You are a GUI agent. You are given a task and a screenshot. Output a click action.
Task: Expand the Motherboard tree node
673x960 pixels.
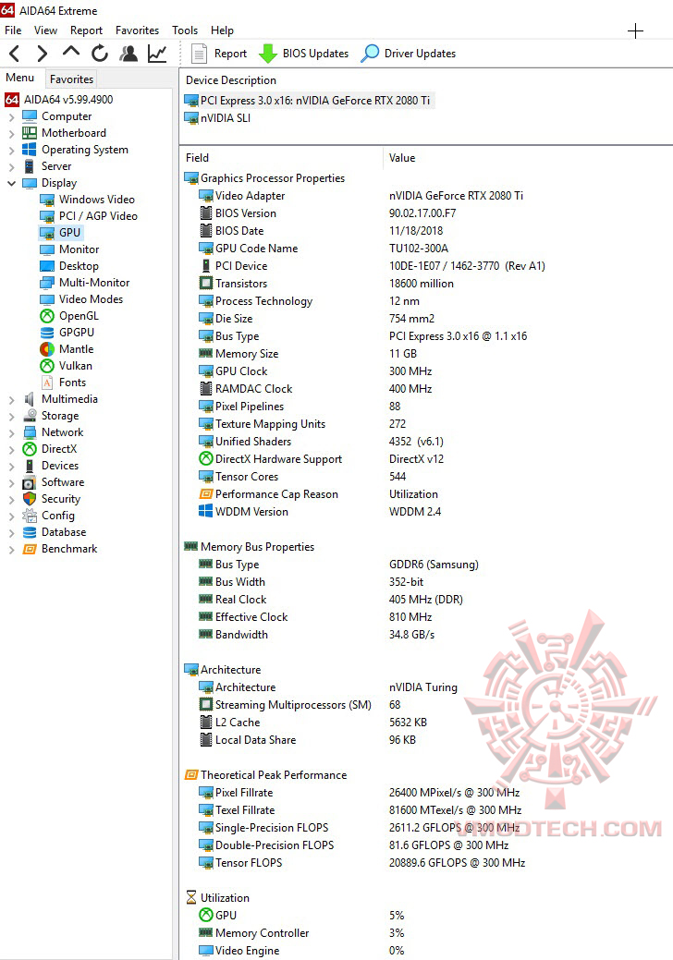12,133
